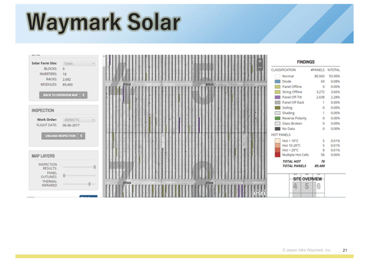Image resolution: width=370 pixels, height=262 pixels.
Task: Click the RACKS value 2,682
Action: [67, 79]
